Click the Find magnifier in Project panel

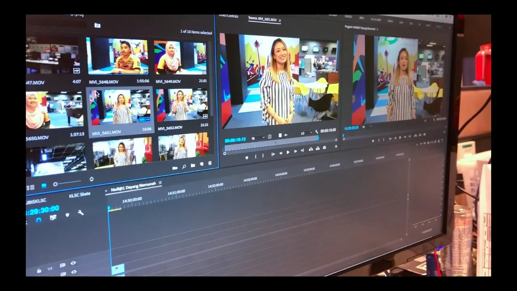[184, 167]
